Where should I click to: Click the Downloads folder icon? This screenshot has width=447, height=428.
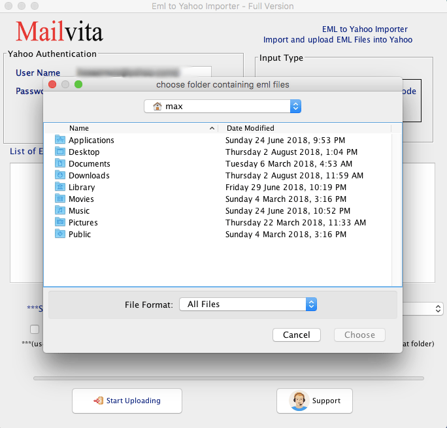point(60,175)
